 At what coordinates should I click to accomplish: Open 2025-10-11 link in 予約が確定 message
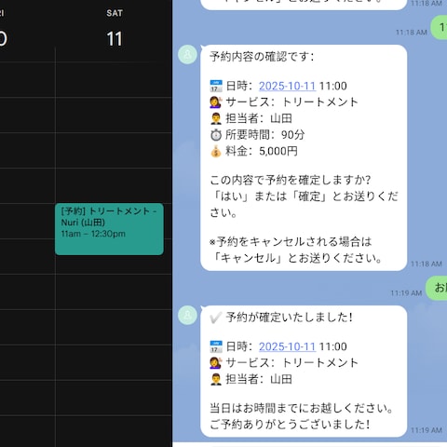point(287,346)
